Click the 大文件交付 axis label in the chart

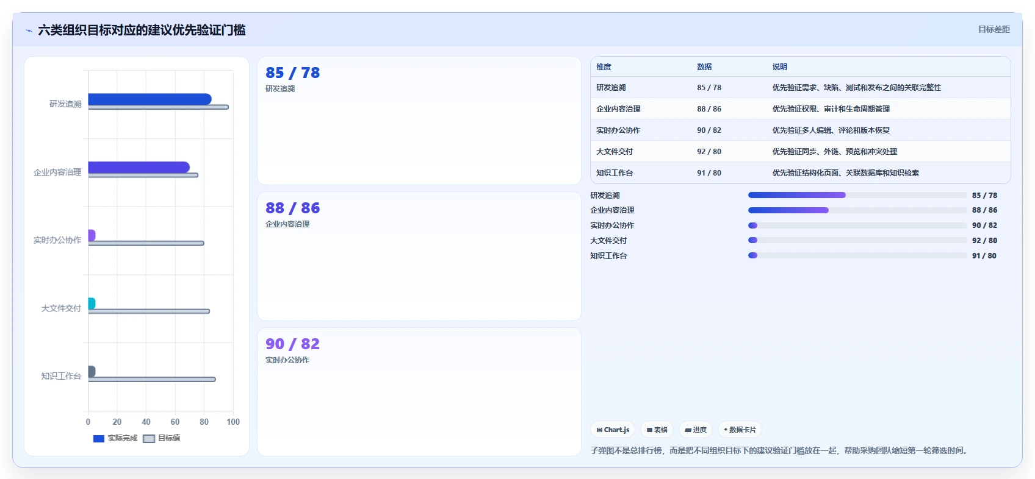(x=61, y=308)
